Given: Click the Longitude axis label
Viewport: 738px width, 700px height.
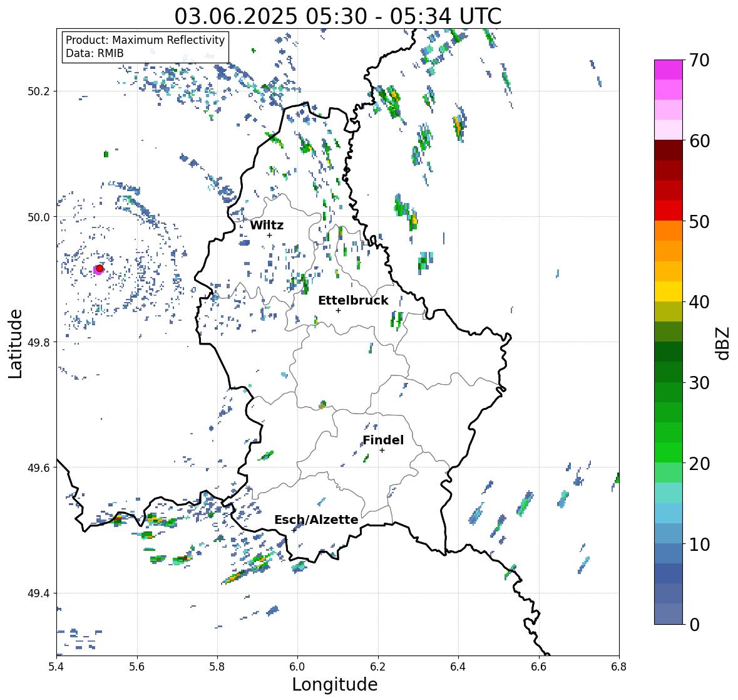Looking at the screenshot, I should pyautogui.click(x=335, y=684).
